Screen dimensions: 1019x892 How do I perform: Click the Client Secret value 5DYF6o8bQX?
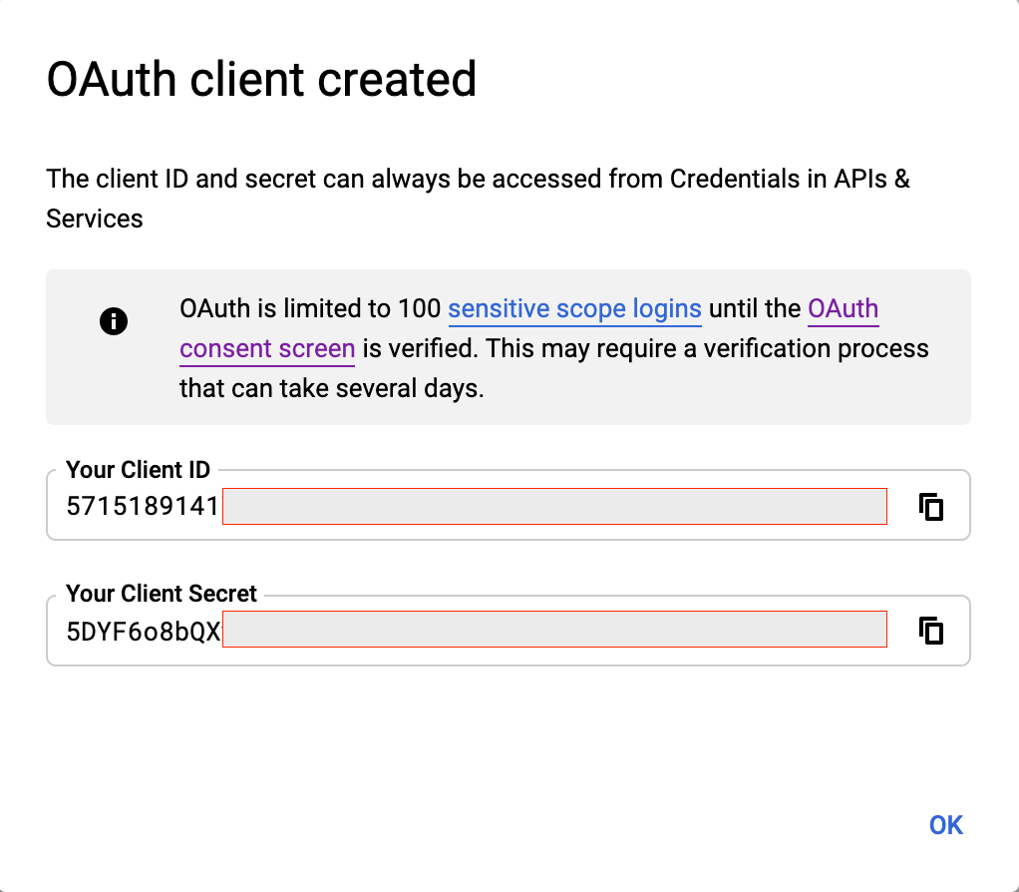(144, 632)
